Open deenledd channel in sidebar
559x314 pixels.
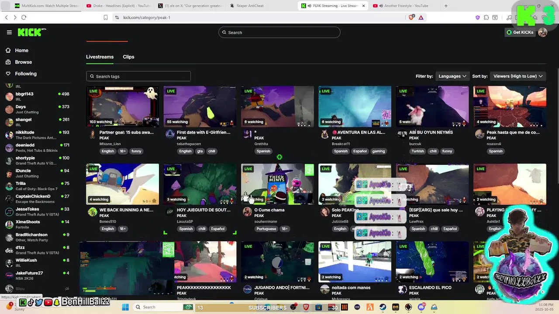[x=37, y=147]
